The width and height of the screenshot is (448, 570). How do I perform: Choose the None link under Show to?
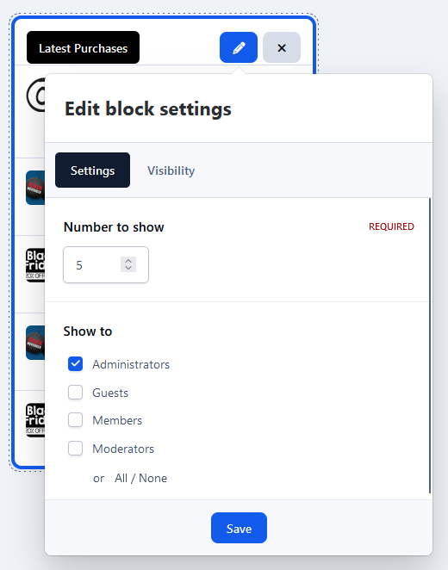point(153,478)
